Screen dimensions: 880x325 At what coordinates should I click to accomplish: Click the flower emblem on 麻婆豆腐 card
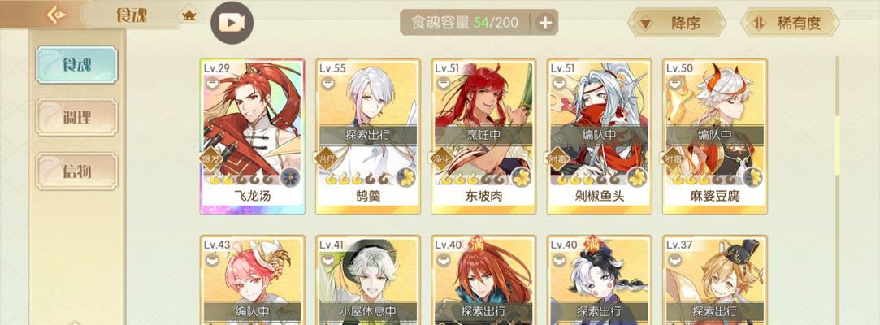(753, 178)
